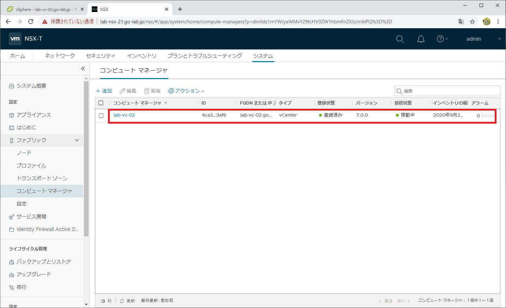Open the インベントリ tab
The height and width of the screenshot is (308, 506).
[x=141, y=56]
